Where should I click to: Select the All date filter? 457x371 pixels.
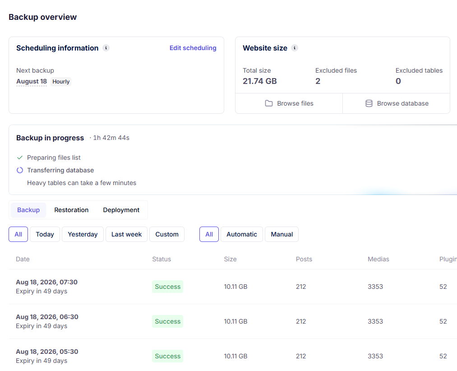point(18,234)
